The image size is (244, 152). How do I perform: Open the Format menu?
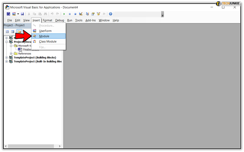pos(48,20)
